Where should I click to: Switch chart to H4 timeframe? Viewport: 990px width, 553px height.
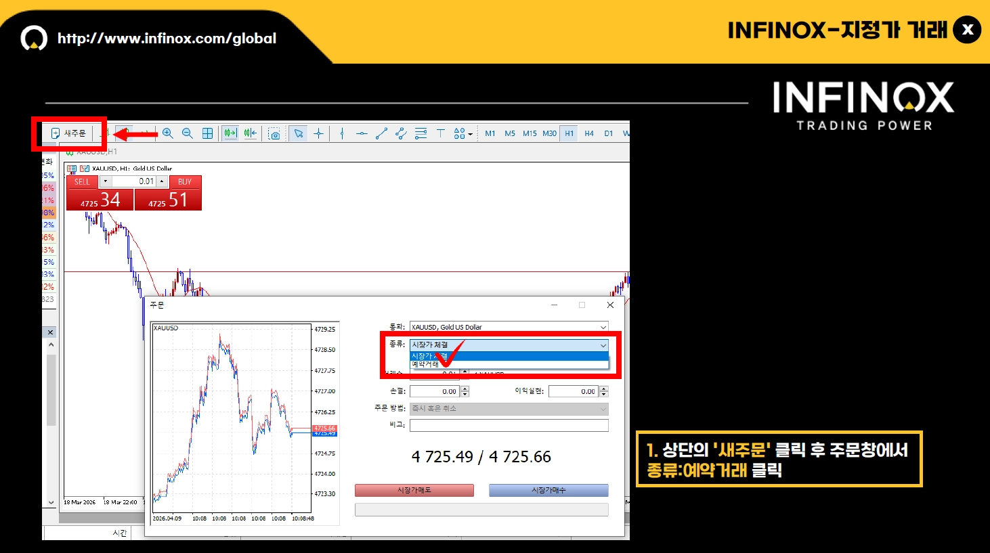click(589, 133)
